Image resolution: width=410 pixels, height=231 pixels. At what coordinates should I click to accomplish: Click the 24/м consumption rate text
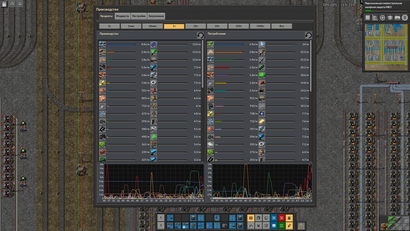pyautogui.click(x=305, y=44)
